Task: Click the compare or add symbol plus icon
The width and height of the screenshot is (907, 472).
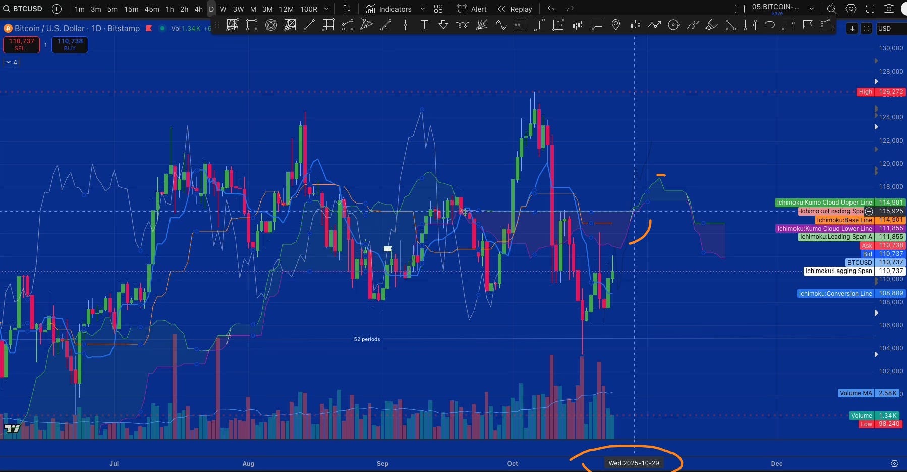Action: 57,9
